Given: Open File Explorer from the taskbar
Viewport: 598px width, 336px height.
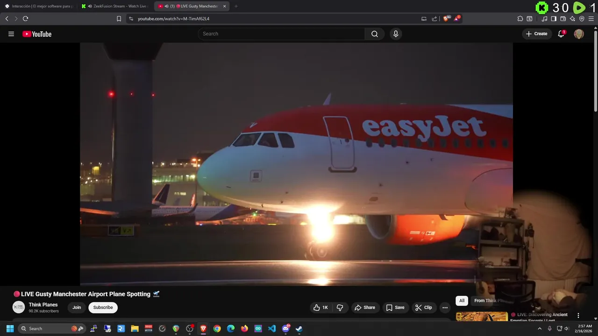Looking at the screenshot, I should pos(135,329).
